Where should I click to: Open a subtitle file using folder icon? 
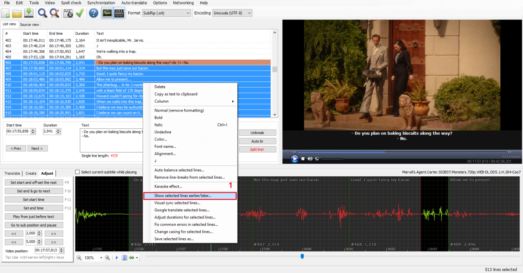click(17, 13)
